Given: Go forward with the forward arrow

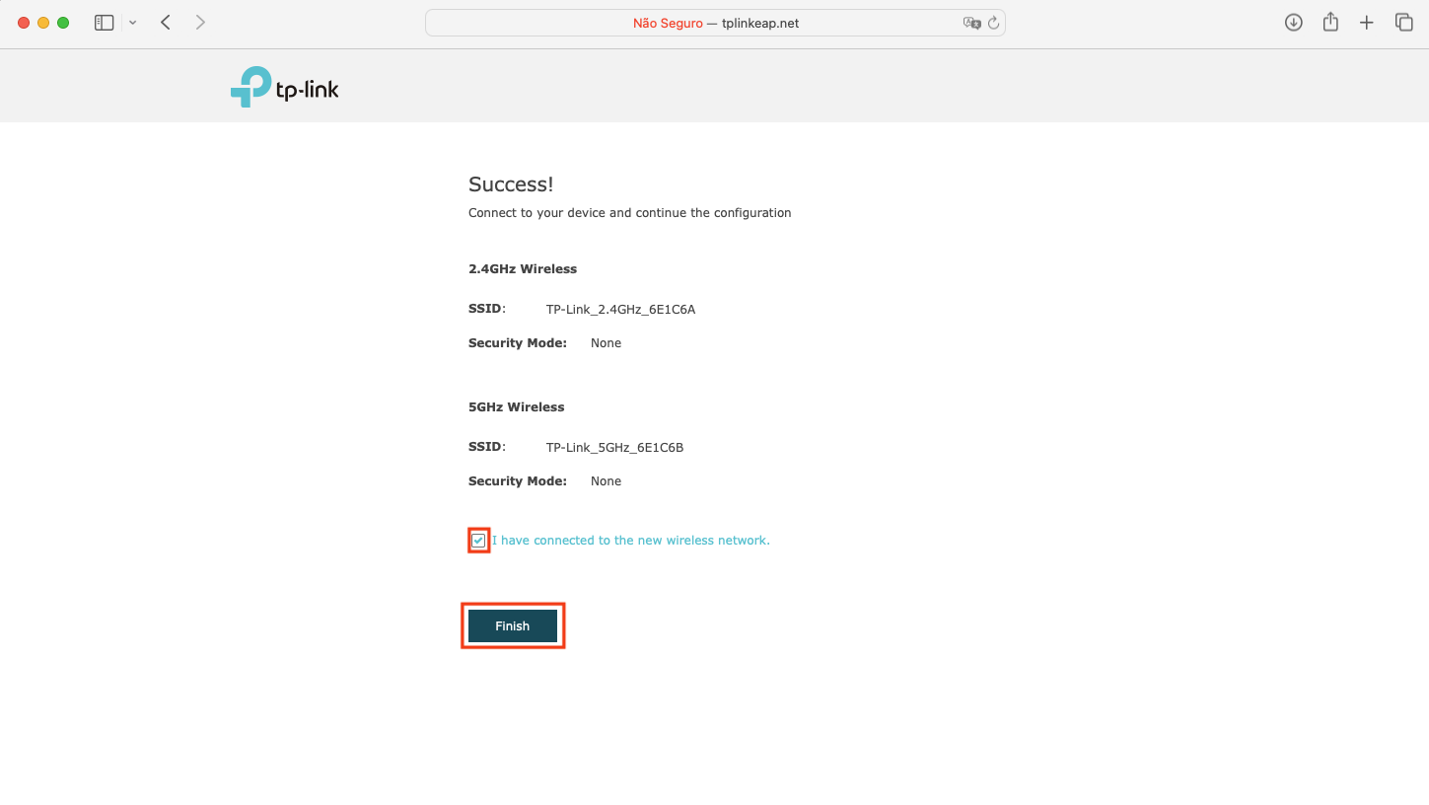Looking at the screenshot, I should pyautogui.click(x=200, y=23).
